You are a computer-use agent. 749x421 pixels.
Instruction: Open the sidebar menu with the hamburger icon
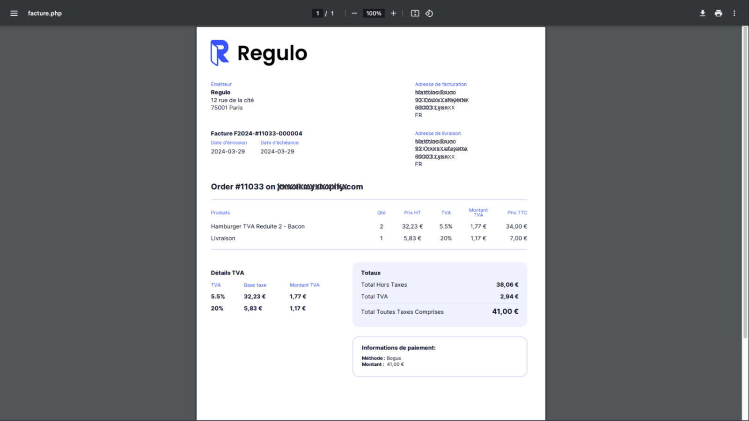click(14, 13)
